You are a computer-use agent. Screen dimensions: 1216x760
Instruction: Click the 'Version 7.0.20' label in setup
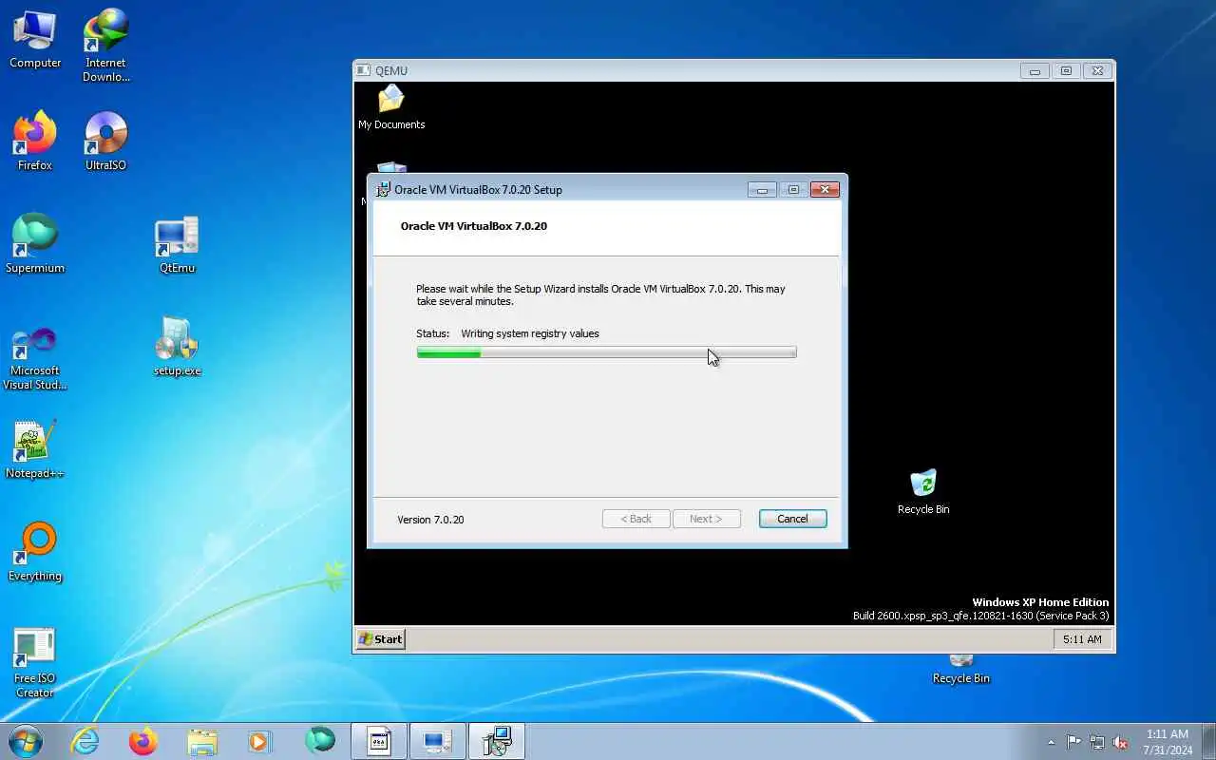pyautogui.click(x=430, y=520)
